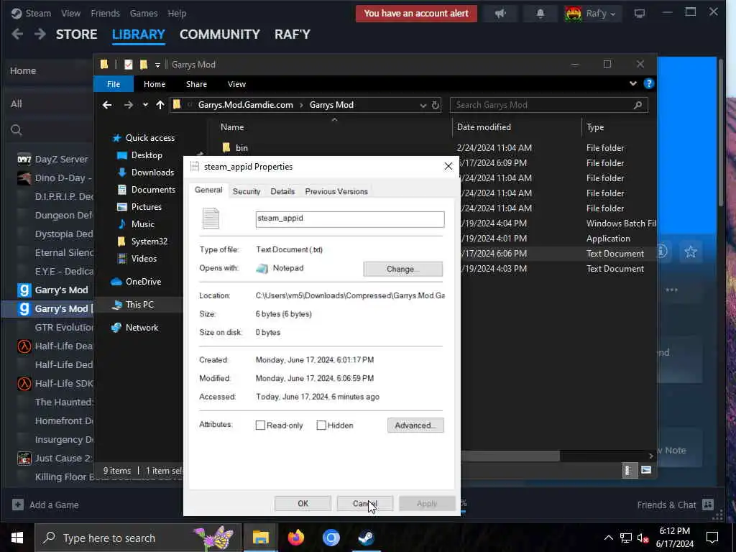Open the Steam Games menu
Viewport: 736px width, 552px height.
click(144, 13)
